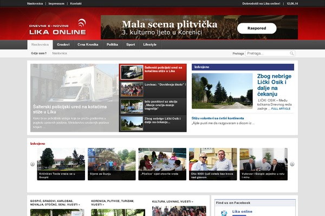Screen dimensions: 325x216
Task: Open the Crna Kronika menu item
Action: [x=88, y=45]
